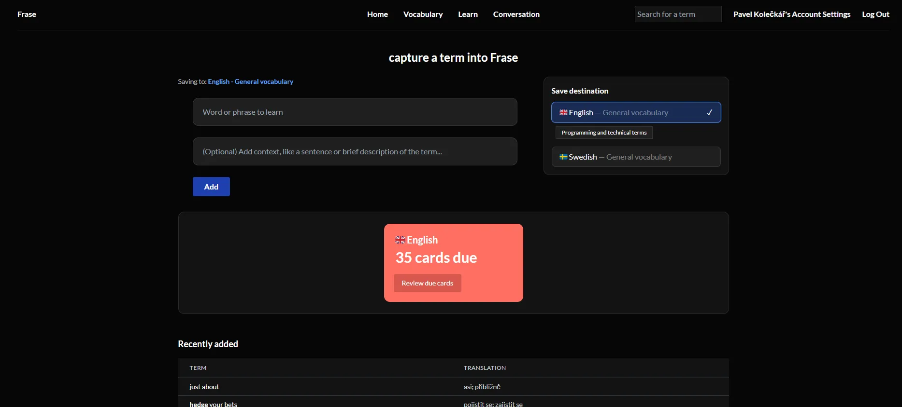
Task: Click the Word or phrase to learn field
Action: pyautogui.click(x=355, y=112)
